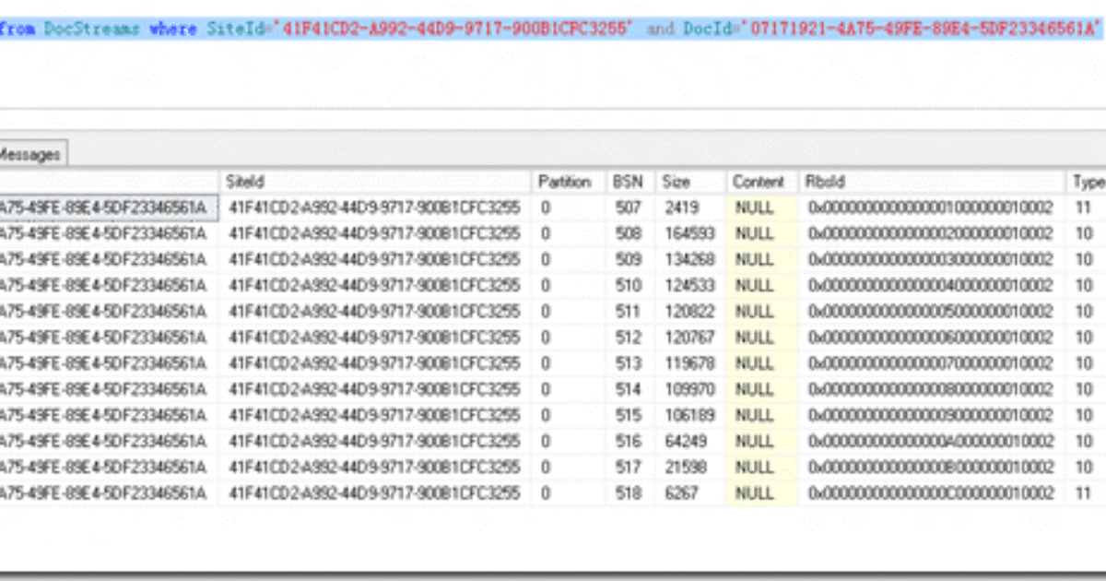This screenshot has height=581, width=1106.
Task: Select the Partition column header
Action: point(564,182)
